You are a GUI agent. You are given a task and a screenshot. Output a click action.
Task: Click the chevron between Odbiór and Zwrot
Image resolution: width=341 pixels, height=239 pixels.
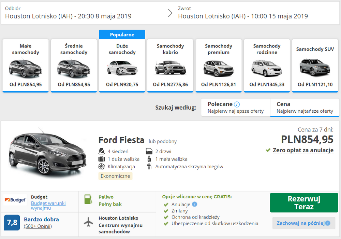tap(170, 13)
